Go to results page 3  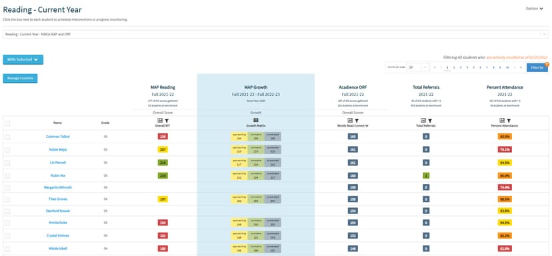coord(461,67)
